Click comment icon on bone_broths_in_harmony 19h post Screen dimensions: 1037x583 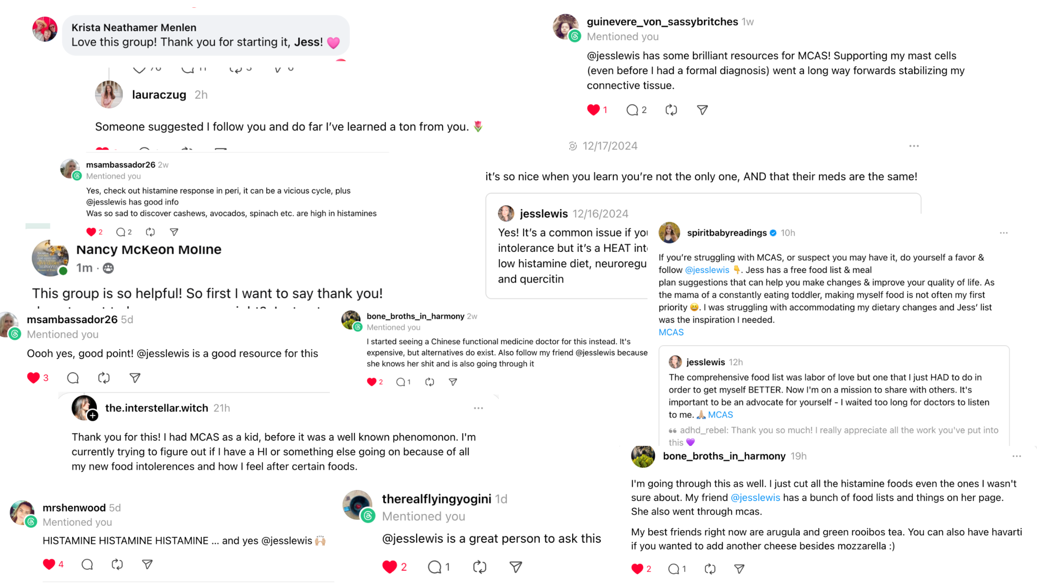[673, 568]
